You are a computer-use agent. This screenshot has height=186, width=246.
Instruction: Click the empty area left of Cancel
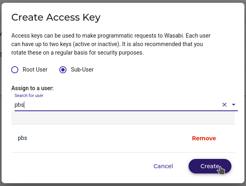(x=81, y=166)
